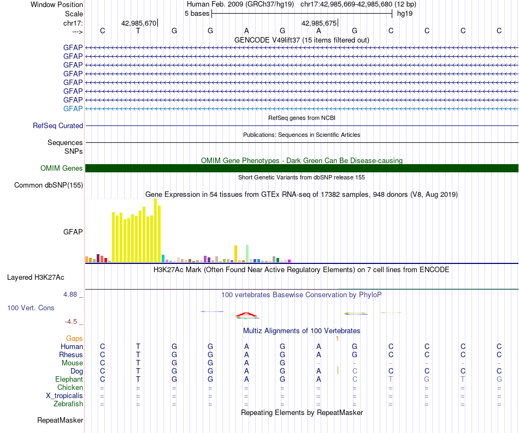Click the Zebrafish species label
519x433 pixels.
coord(68,404)
